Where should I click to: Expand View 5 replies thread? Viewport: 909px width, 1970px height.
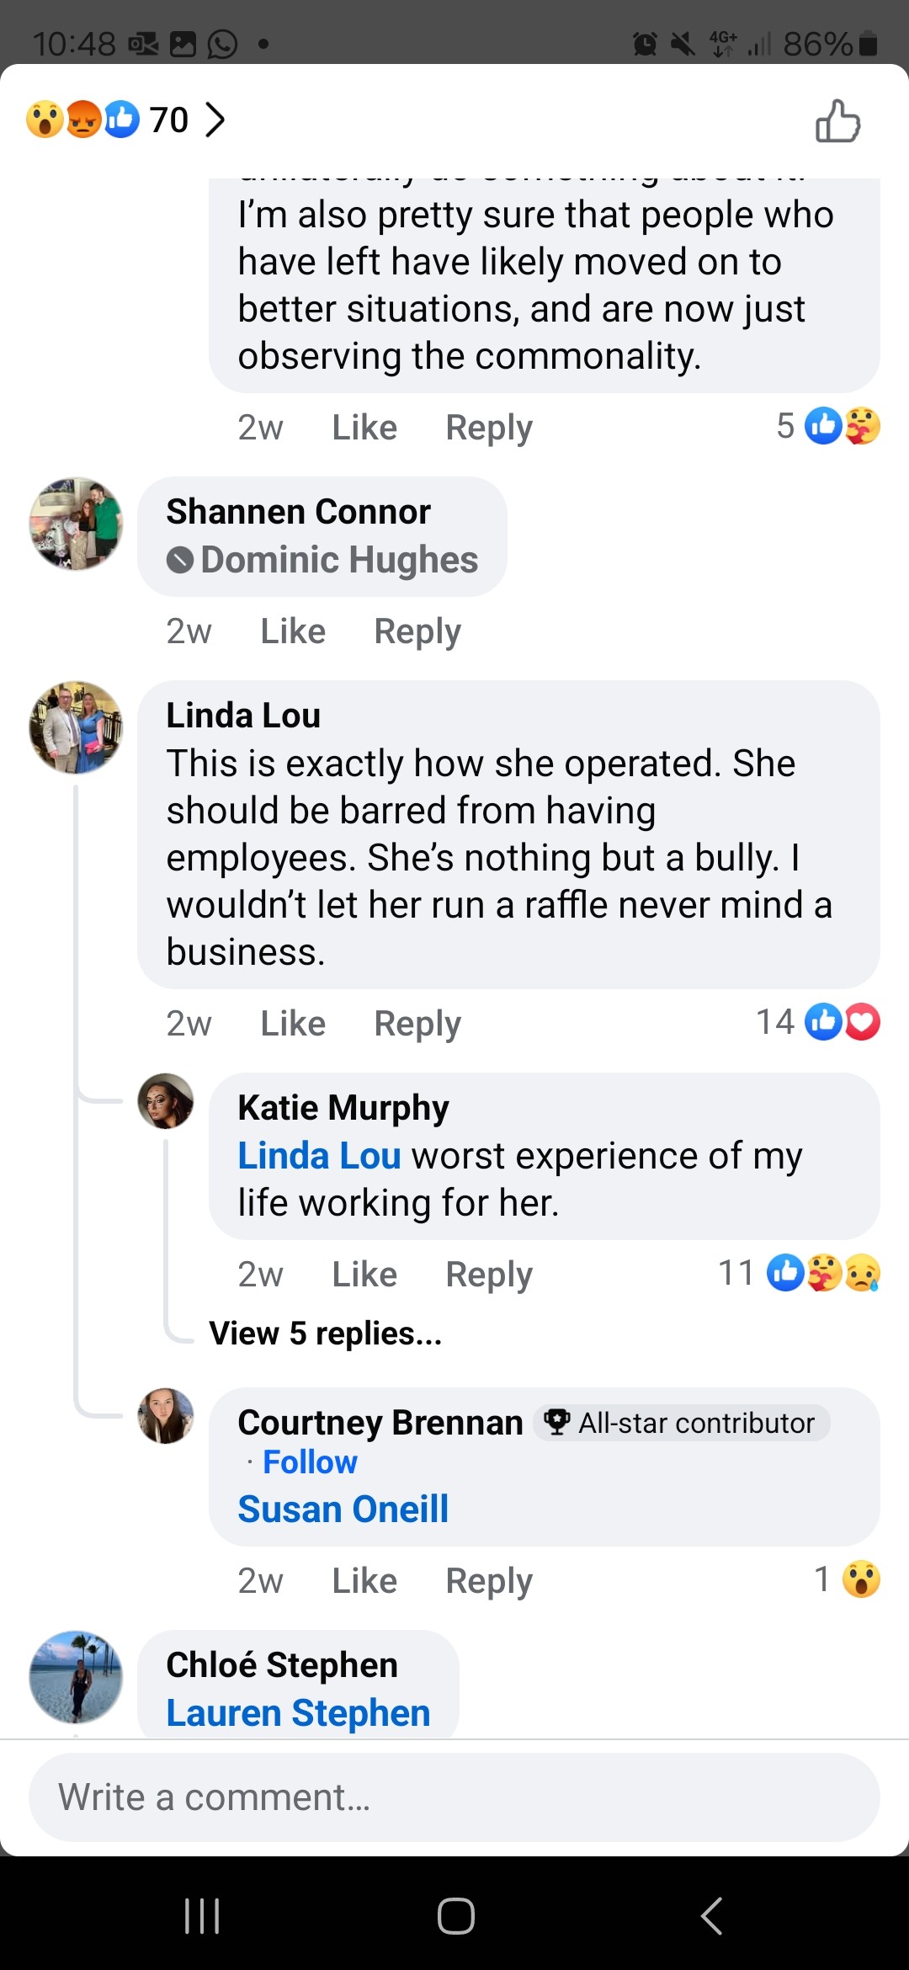pyautogui.click(x=326, y=1334)
